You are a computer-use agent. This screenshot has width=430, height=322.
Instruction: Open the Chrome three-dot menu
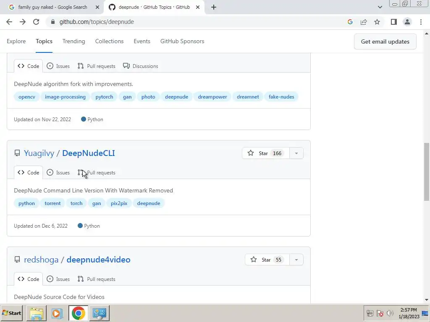[421, 22]
